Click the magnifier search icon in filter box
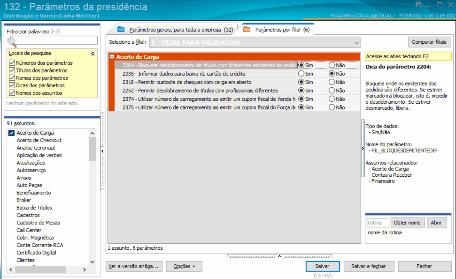 click(x=12, y=42)
